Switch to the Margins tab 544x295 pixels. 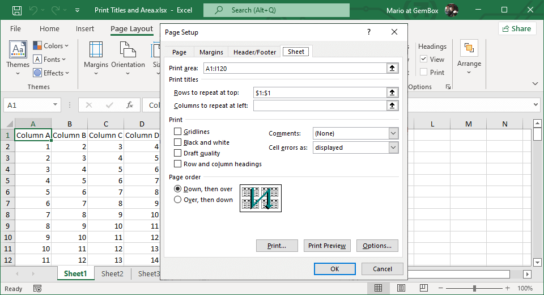coord(211,52)
